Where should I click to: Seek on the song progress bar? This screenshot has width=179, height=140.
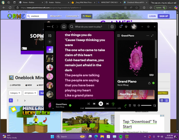tap(101, 108)
